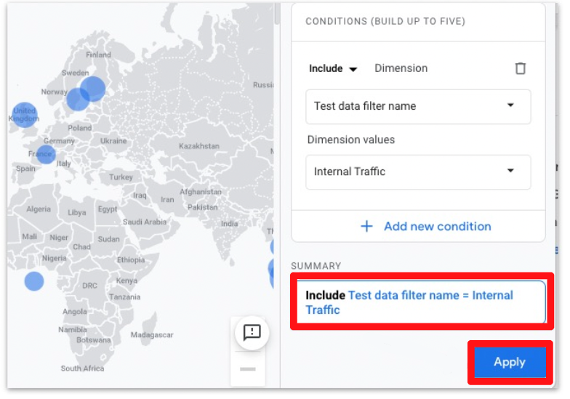
Task: Click Kazakhstan on the map
Action: (x=198, y=146)
